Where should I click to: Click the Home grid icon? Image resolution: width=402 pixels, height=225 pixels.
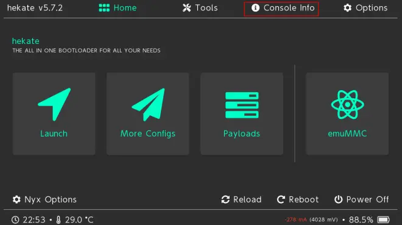104,8
